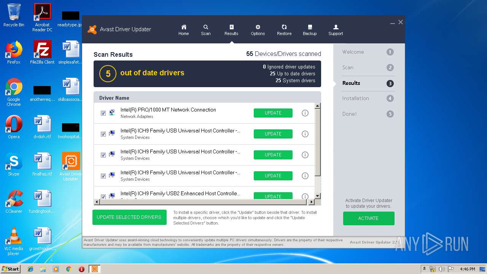This screenshot has height=274, width=487.
Task: Click the horizontal scroll-right arrow of driver list
Action: (x=312, y=202)
